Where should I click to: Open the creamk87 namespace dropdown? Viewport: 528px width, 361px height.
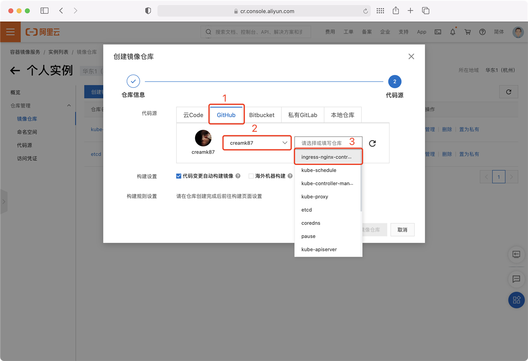click(257, 143)
